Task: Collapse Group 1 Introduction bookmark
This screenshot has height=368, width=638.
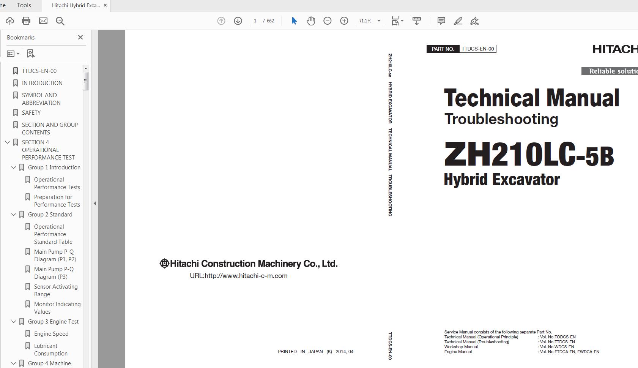Action: point(14,167)
